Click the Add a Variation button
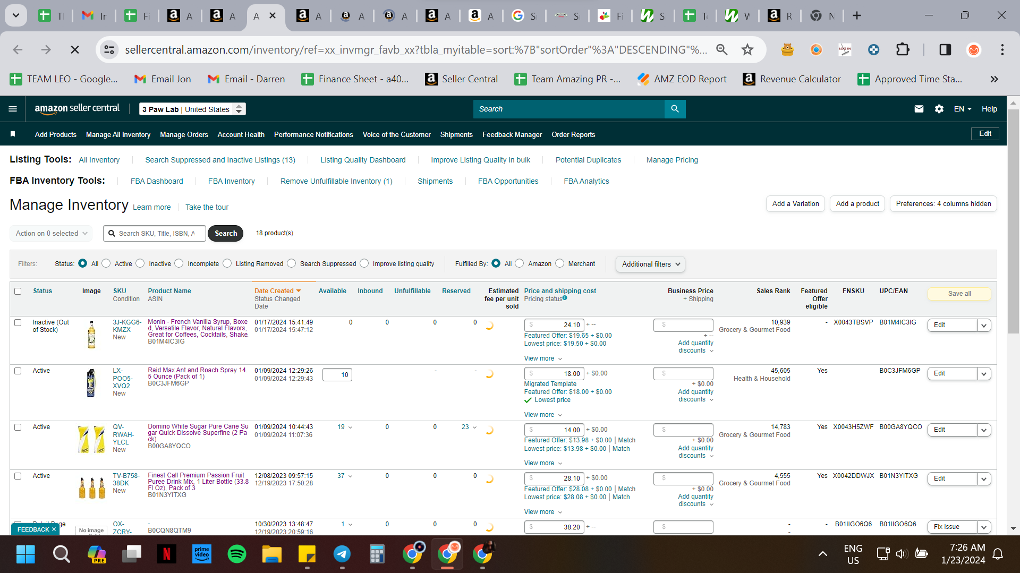The image size is (1020, 573). click(x=795, y=203)
